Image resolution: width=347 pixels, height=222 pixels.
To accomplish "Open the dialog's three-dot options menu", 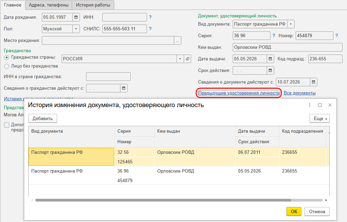I will [x=309, y=105].
